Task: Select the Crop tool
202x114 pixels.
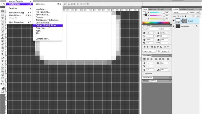Action: point(3,24)
